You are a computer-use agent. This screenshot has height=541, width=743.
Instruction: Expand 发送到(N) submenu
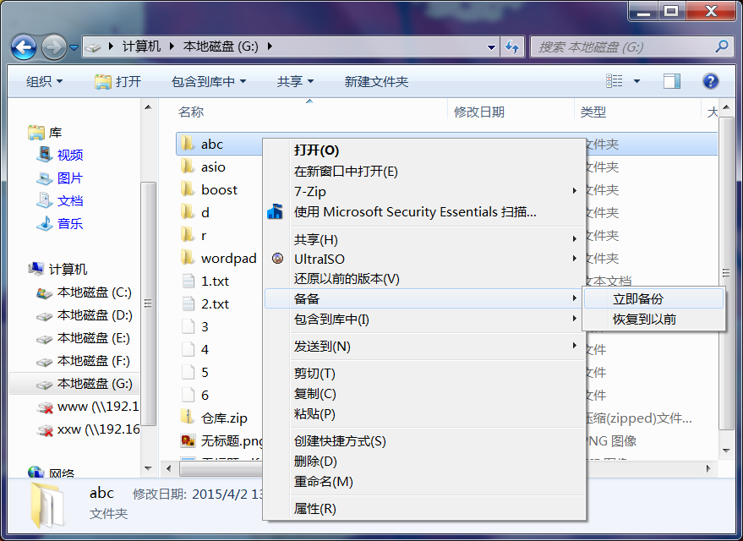click(424, 347)
